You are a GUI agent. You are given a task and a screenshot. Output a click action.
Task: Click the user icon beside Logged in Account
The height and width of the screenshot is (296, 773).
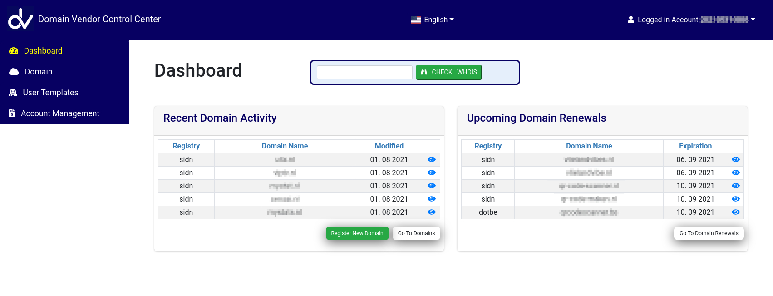tap(630, 20)
